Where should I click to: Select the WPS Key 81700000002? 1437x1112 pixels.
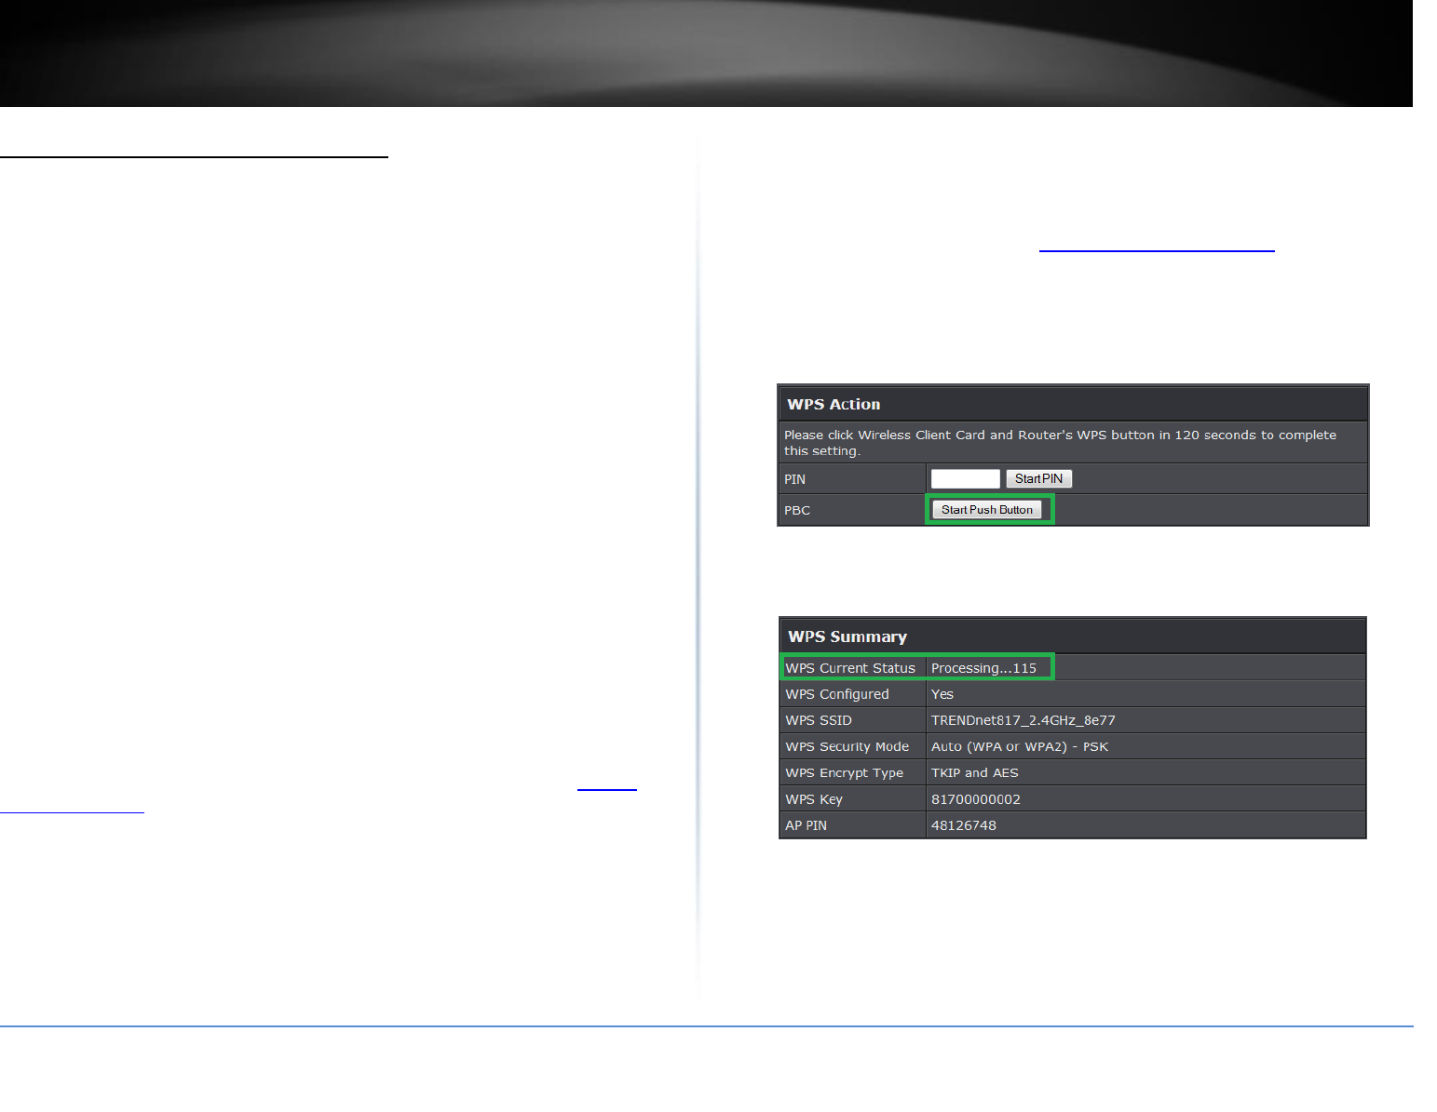click(976, 799)
